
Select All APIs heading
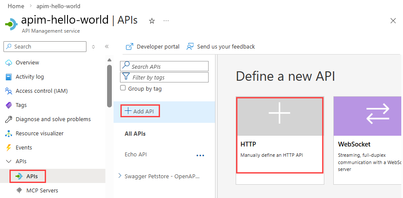(x=135, y=134)
